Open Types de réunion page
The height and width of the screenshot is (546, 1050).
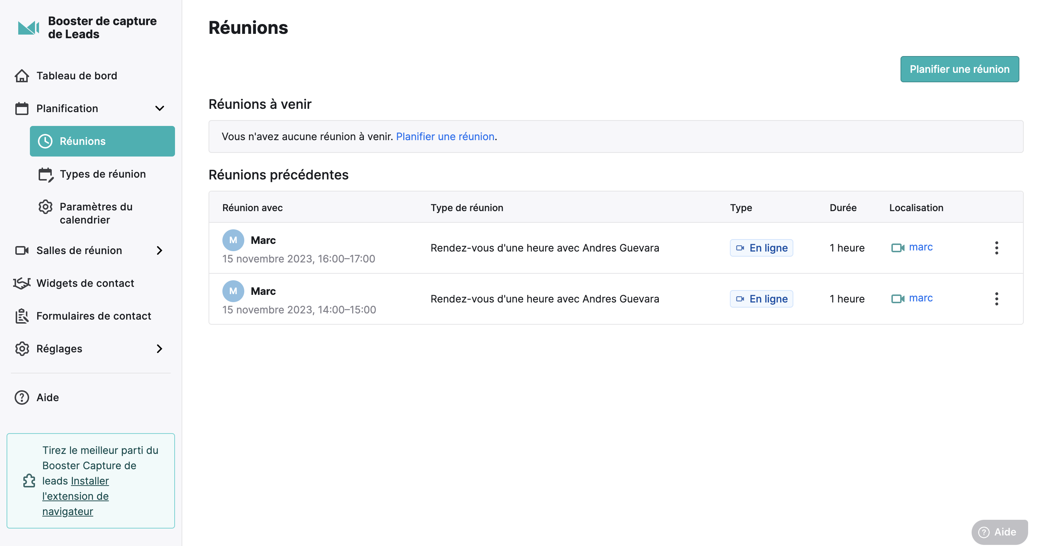pyautogui.click(x=103, y=174)
